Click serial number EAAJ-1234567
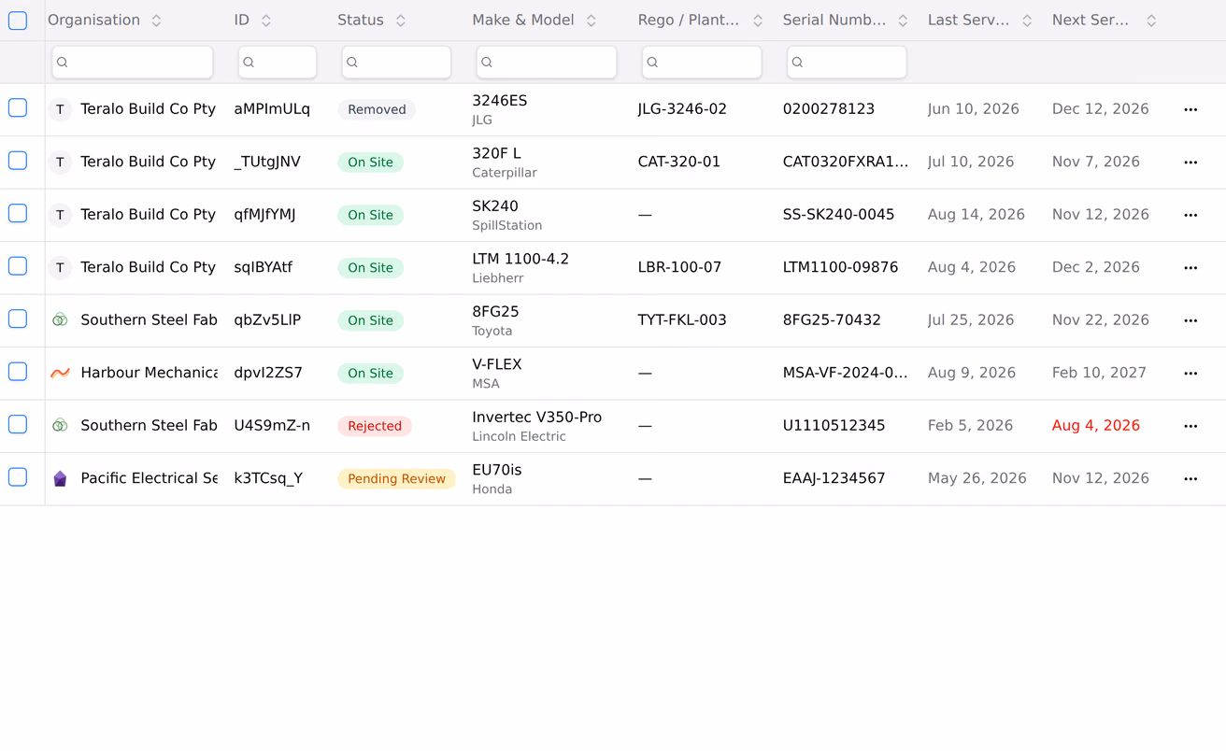This screenshot has height=751, width=1226. click(834, 478)
